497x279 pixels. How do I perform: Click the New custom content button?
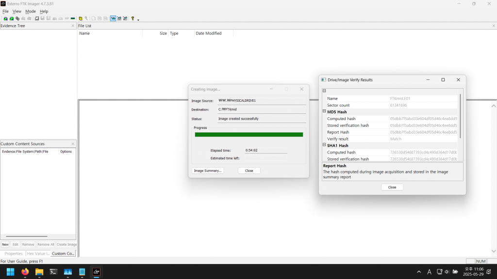point(5,245)
